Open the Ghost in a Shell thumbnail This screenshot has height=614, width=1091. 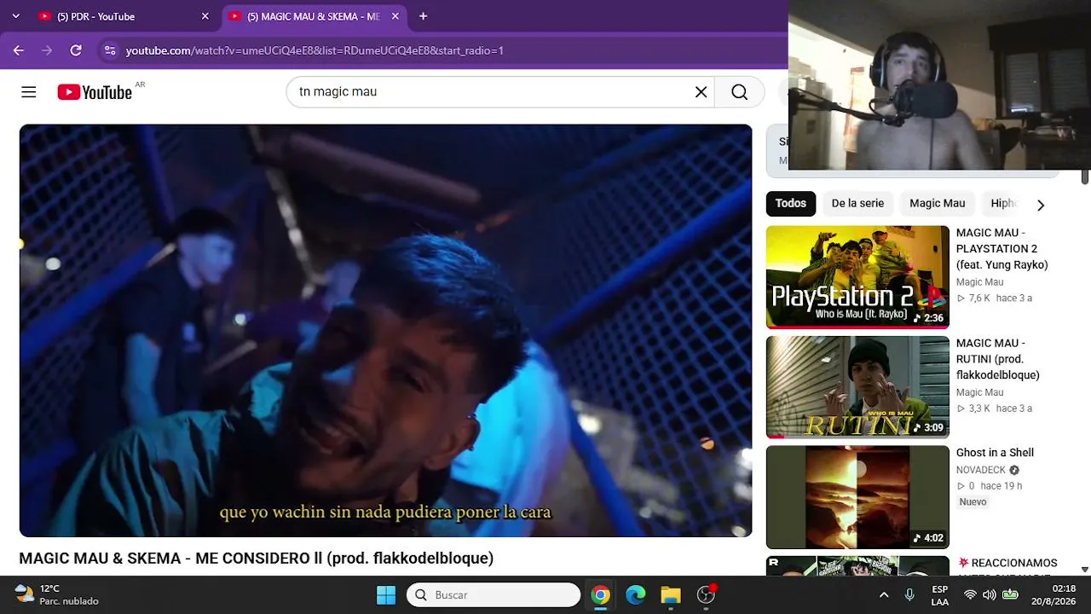857,497
